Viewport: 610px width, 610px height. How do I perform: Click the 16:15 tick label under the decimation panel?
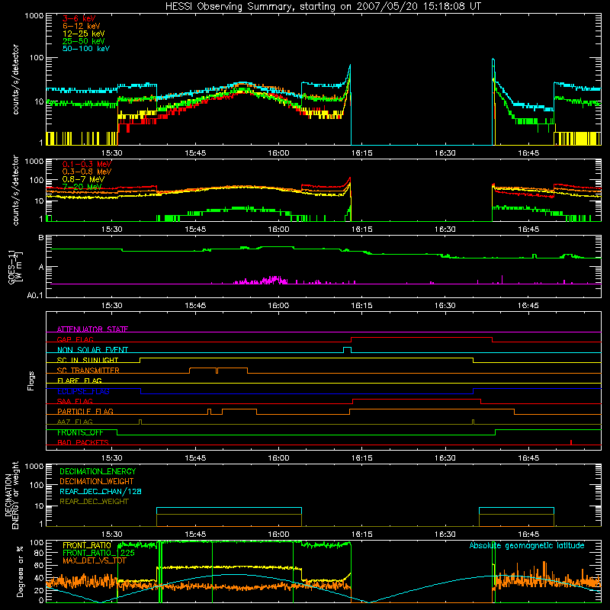361,535
